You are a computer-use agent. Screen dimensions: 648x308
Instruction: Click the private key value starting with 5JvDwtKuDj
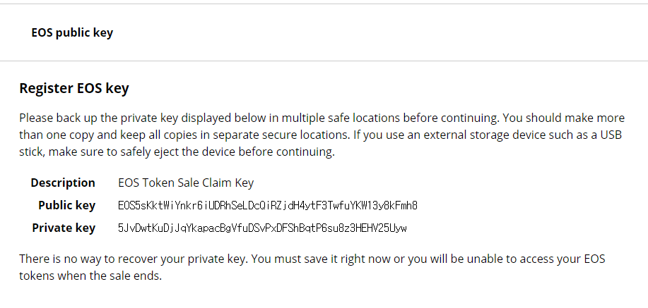pyautogui.click(x=262, y=228)
